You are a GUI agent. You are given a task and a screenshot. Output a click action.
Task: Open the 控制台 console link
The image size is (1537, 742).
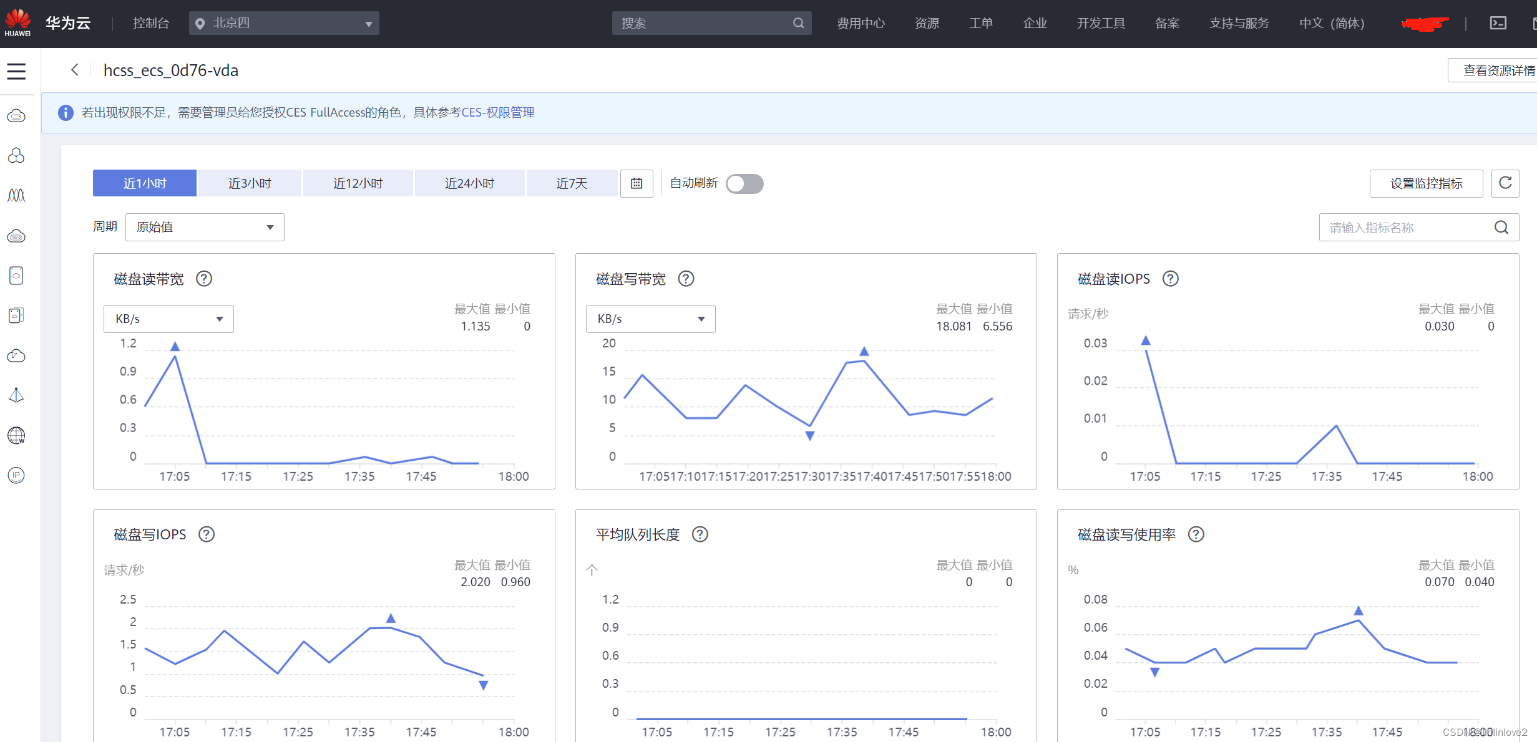point(151,23)
